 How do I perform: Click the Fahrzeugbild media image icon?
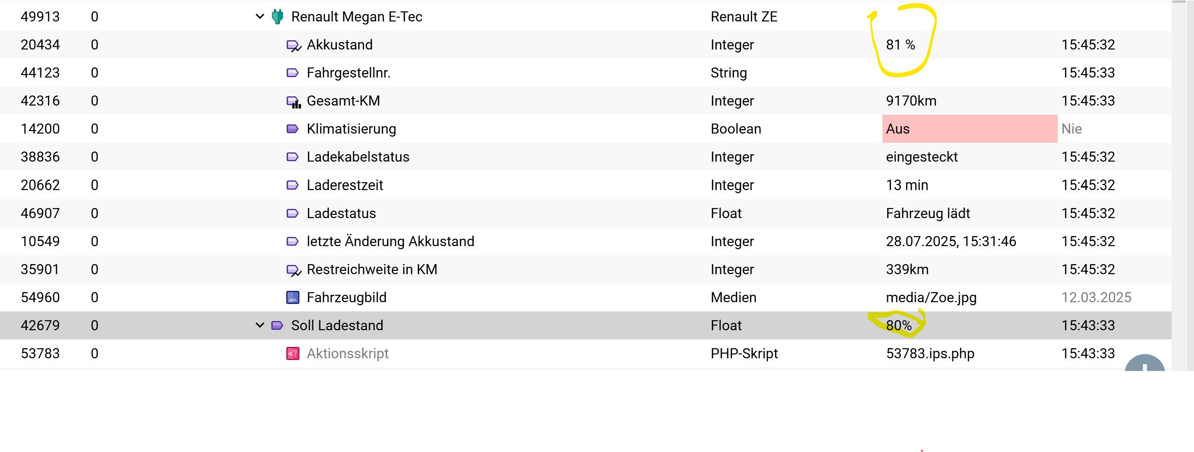tap(292, 297)
